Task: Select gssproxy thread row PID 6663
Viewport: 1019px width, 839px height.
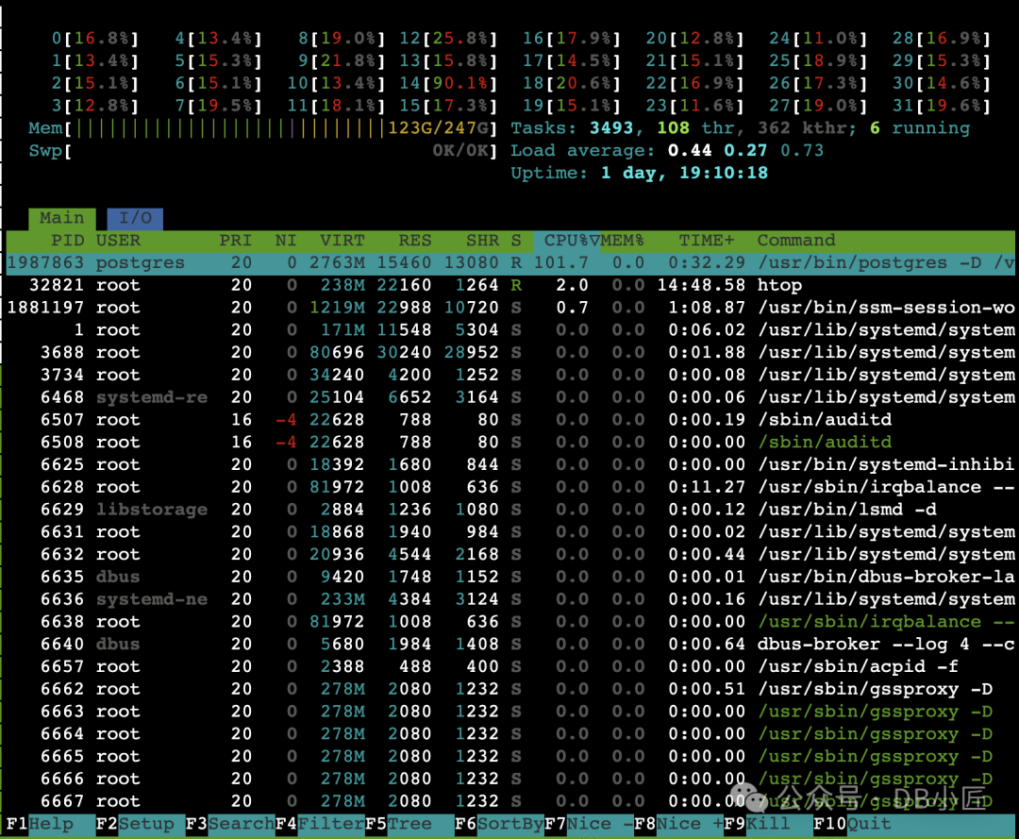Action: 510,712
